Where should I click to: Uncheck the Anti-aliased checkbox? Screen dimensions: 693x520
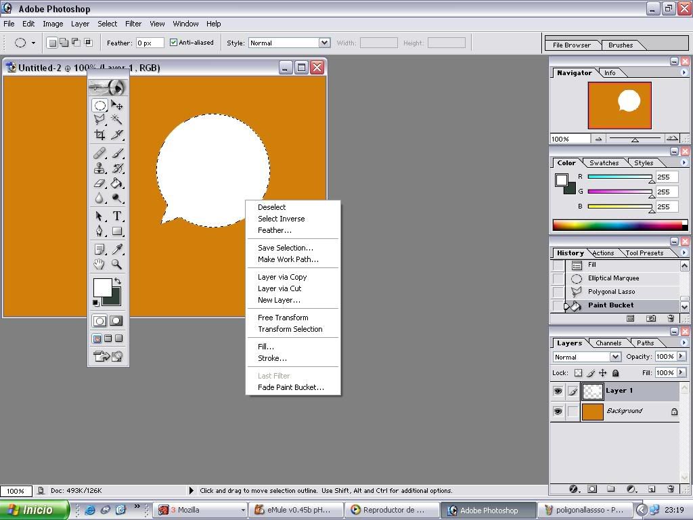pos(174,43)
